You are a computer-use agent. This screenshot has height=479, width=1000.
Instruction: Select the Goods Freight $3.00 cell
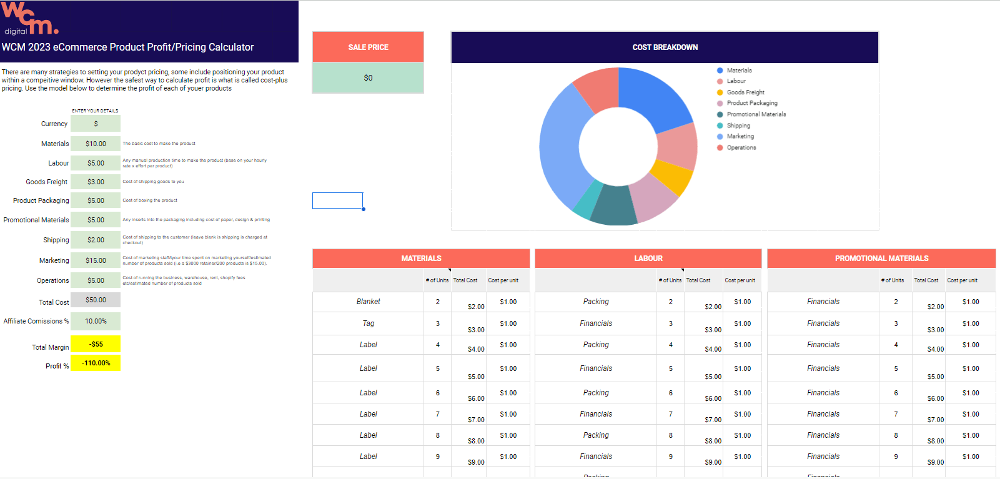tap(96, 182)
